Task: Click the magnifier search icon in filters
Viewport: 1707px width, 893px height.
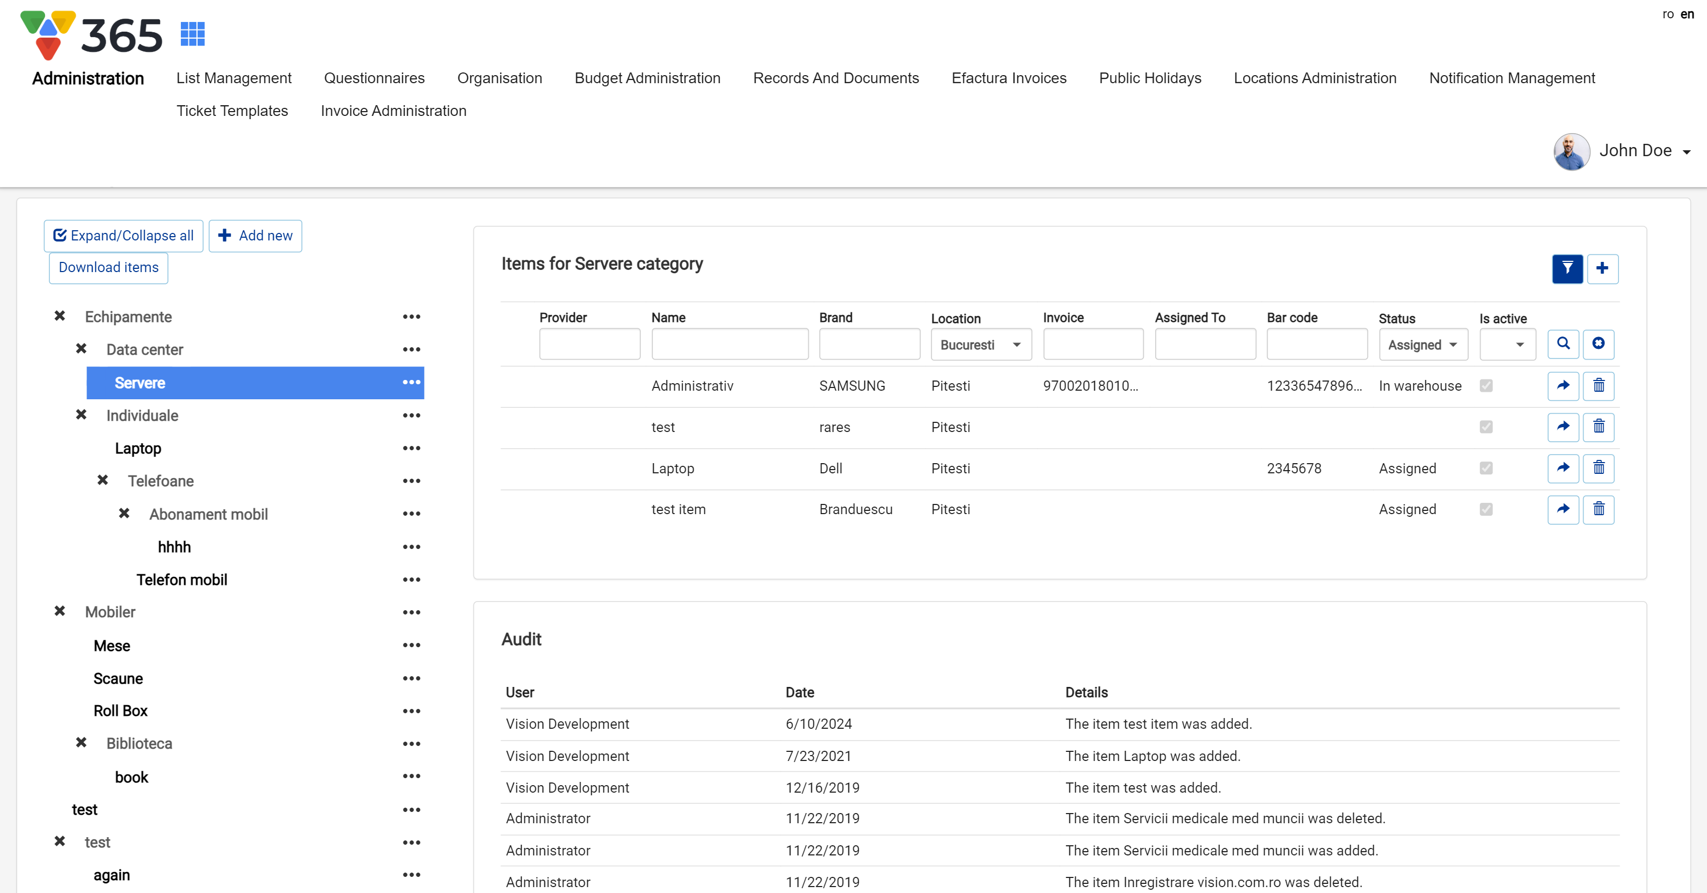Action: 1563,344
